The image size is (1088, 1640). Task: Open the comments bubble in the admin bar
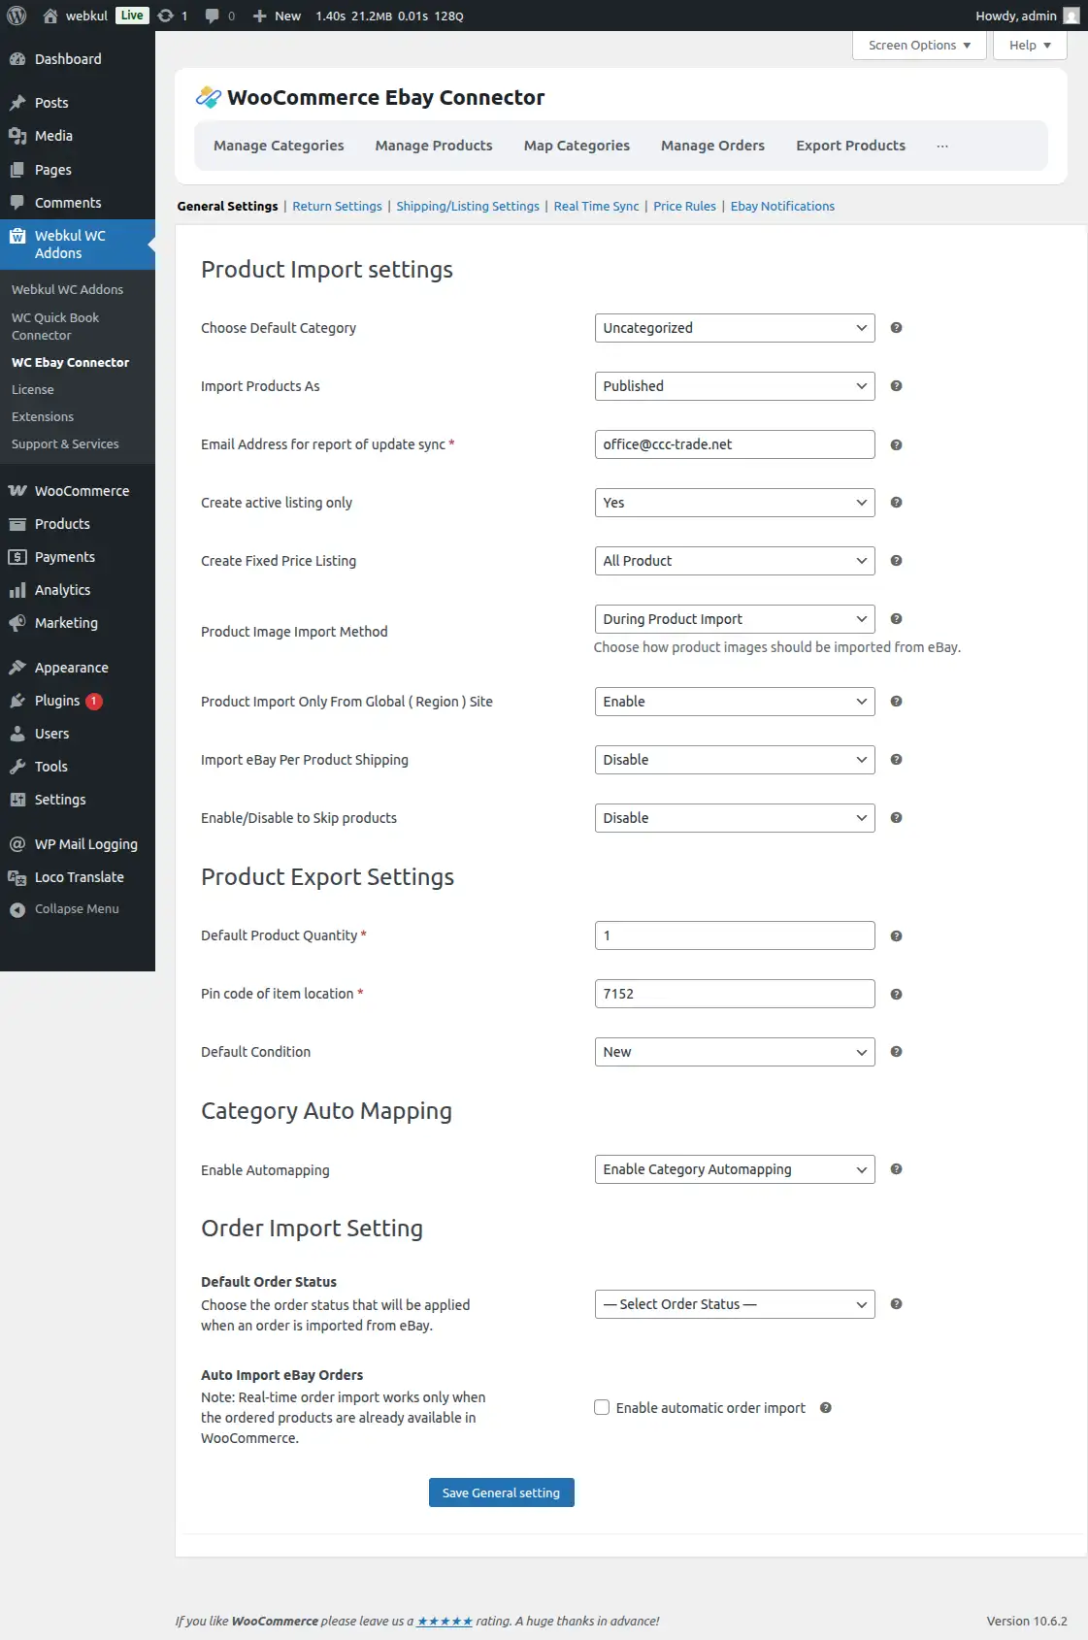212,16
